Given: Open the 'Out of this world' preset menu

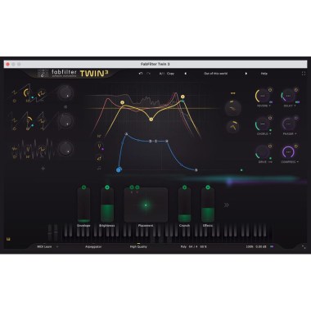Looking at the screenshot, I should click(215, 74).
